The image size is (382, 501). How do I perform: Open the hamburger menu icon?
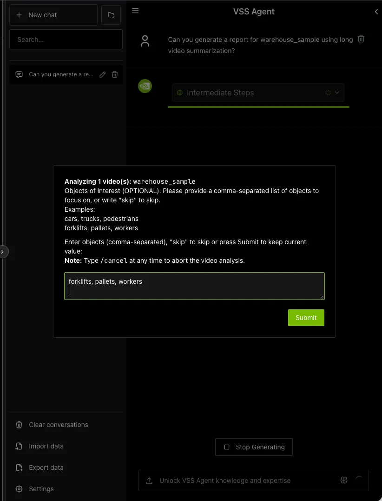[135, 11]
